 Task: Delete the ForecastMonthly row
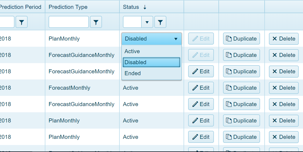[284, 88]
